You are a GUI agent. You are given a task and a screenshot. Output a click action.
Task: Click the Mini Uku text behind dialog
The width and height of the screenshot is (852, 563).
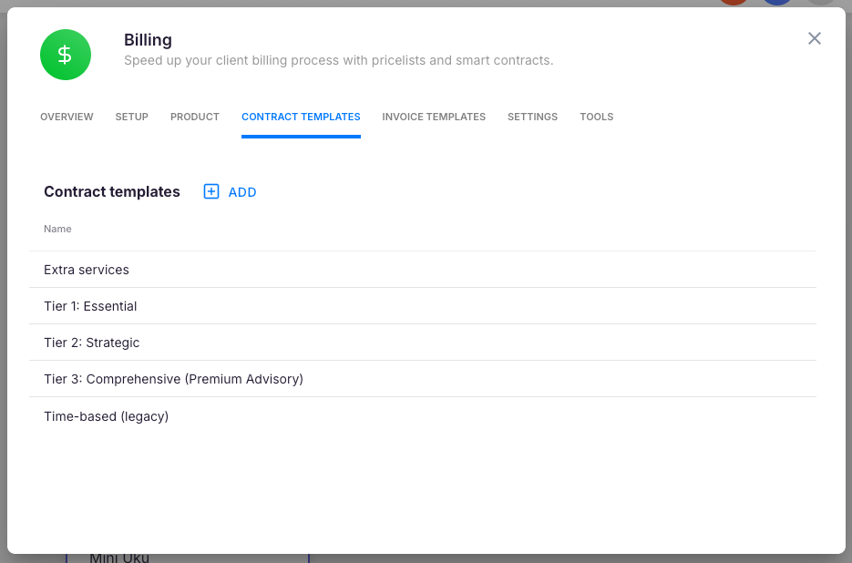119,558
